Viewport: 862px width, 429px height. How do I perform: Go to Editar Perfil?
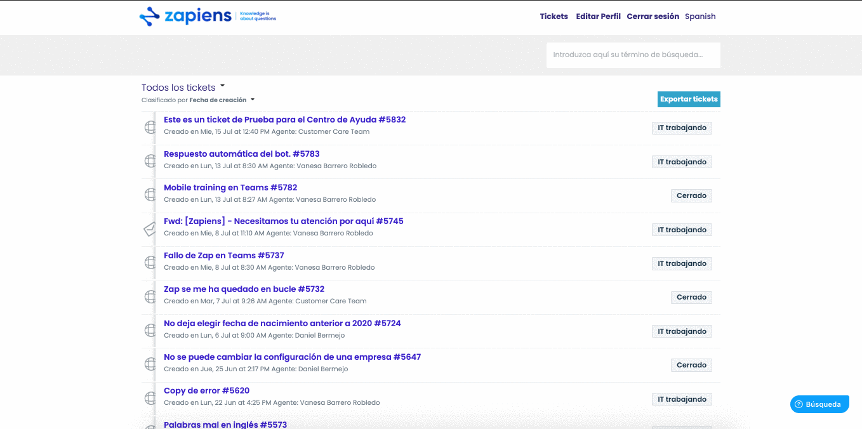598,16
